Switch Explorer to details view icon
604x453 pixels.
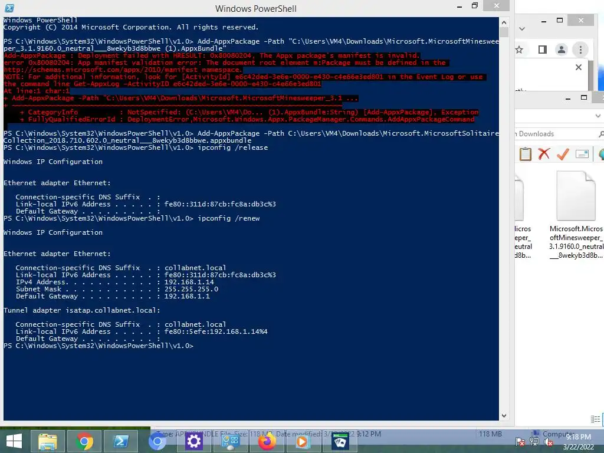pyautogui.click(x=595, y=419)
